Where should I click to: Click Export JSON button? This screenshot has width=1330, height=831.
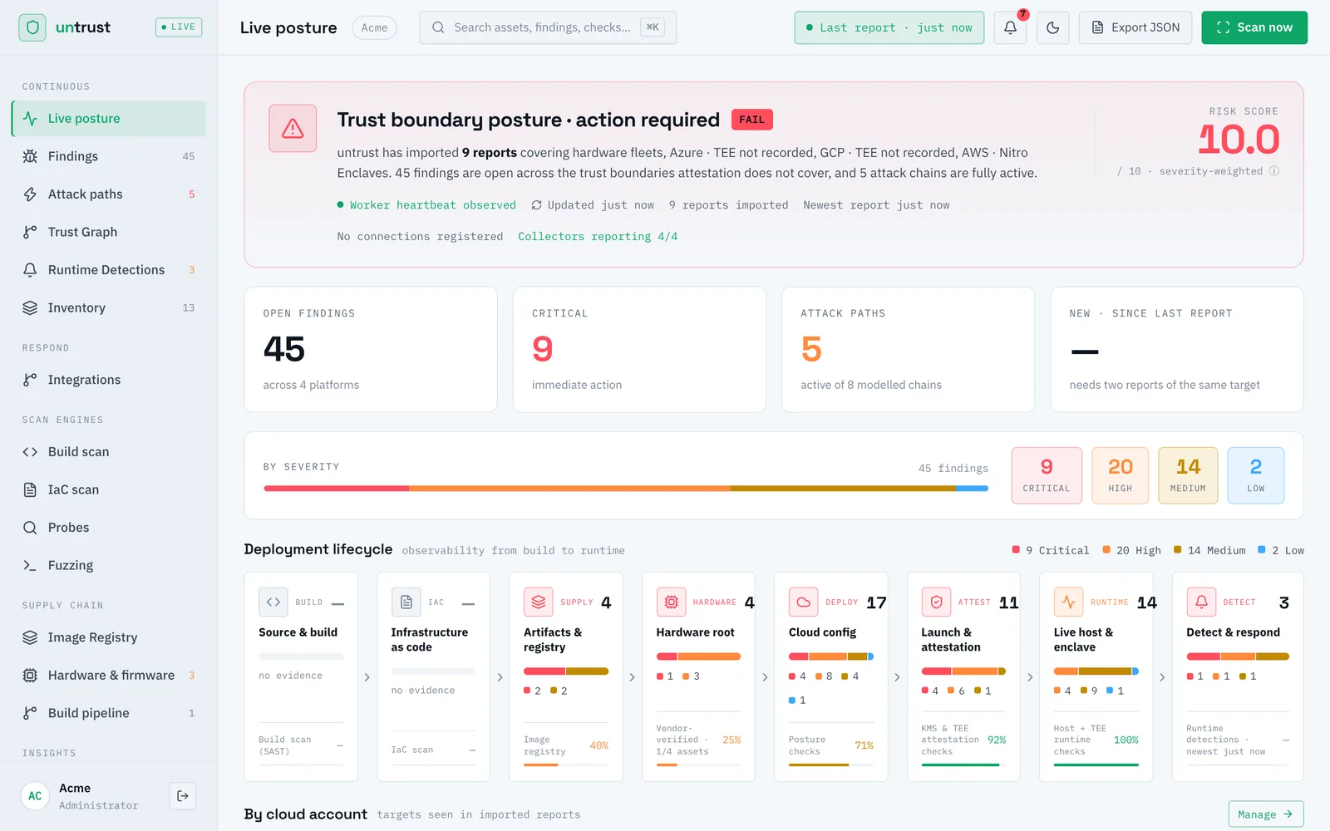[1135, 27]
